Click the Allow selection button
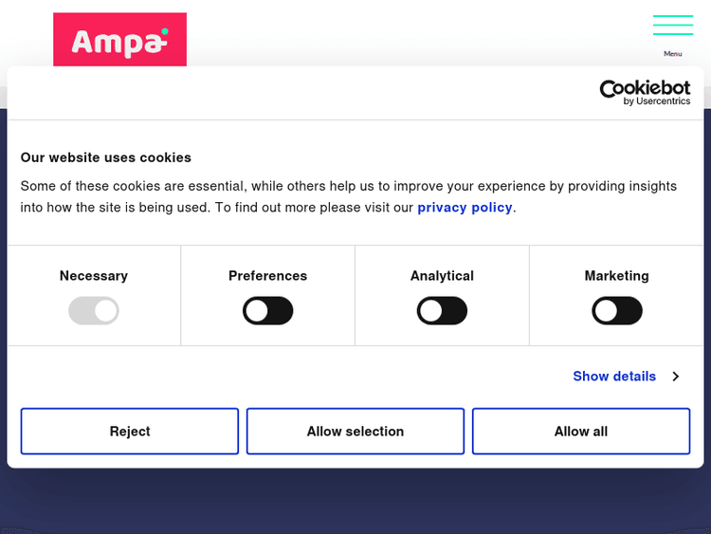Image resolution: width=711 pixels, height=534 pixels. point(355,432)
